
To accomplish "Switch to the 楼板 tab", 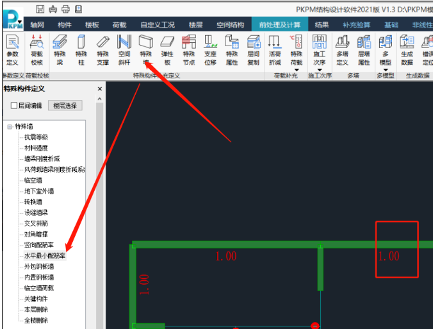I will 92,25.
